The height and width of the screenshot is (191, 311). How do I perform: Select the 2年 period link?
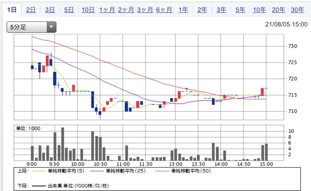pos(202,10)
